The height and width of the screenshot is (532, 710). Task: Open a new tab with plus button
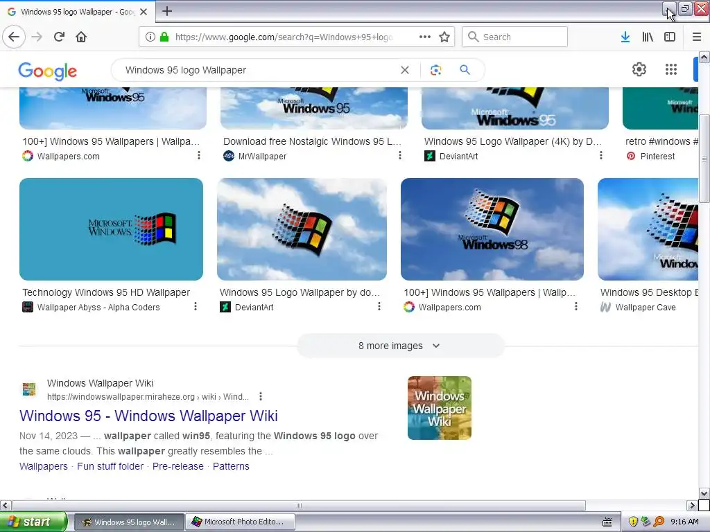[x=167, y=11]
